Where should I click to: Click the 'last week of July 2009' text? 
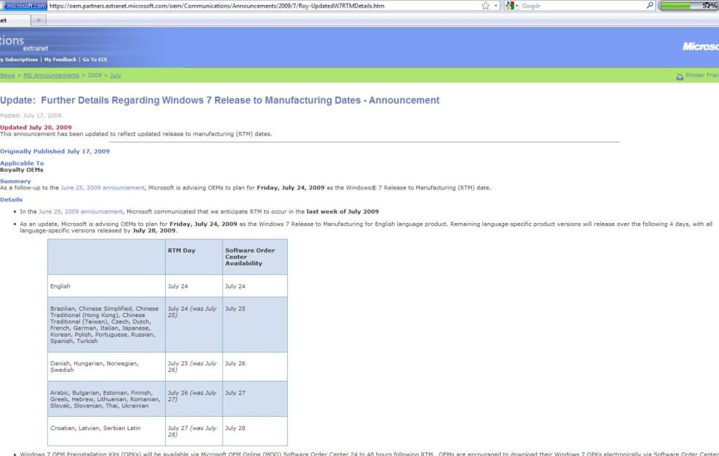[343, 211]
